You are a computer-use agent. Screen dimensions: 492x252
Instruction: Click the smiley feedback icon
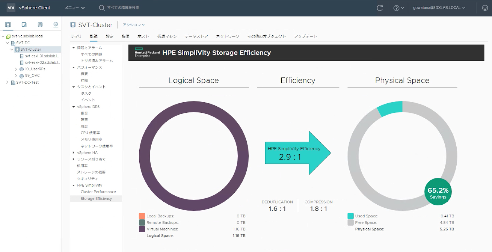point(485,8)
